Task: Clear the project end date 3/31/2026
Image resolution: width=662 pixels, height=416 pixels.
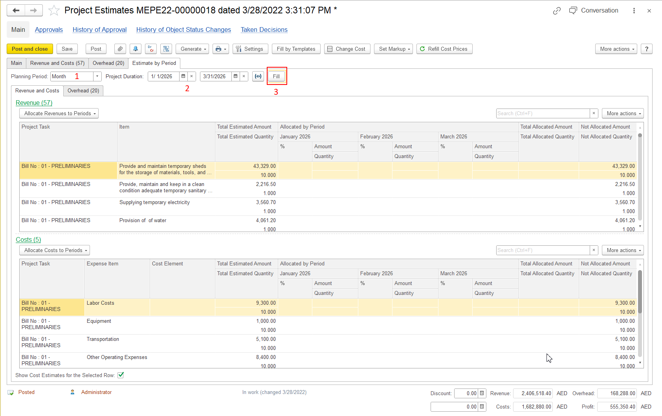Action: (244, 76)
